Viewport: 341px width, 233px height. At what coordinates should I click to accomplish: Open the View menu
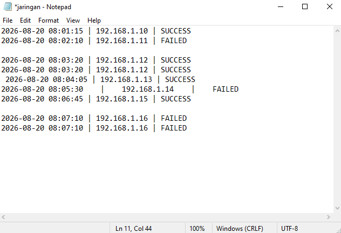tap(73, 20)
